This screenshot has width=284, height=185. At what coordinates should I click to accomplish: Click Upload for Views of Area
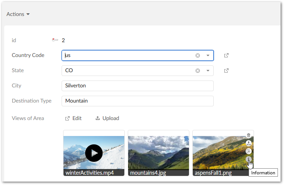click(x=107, y=118)
